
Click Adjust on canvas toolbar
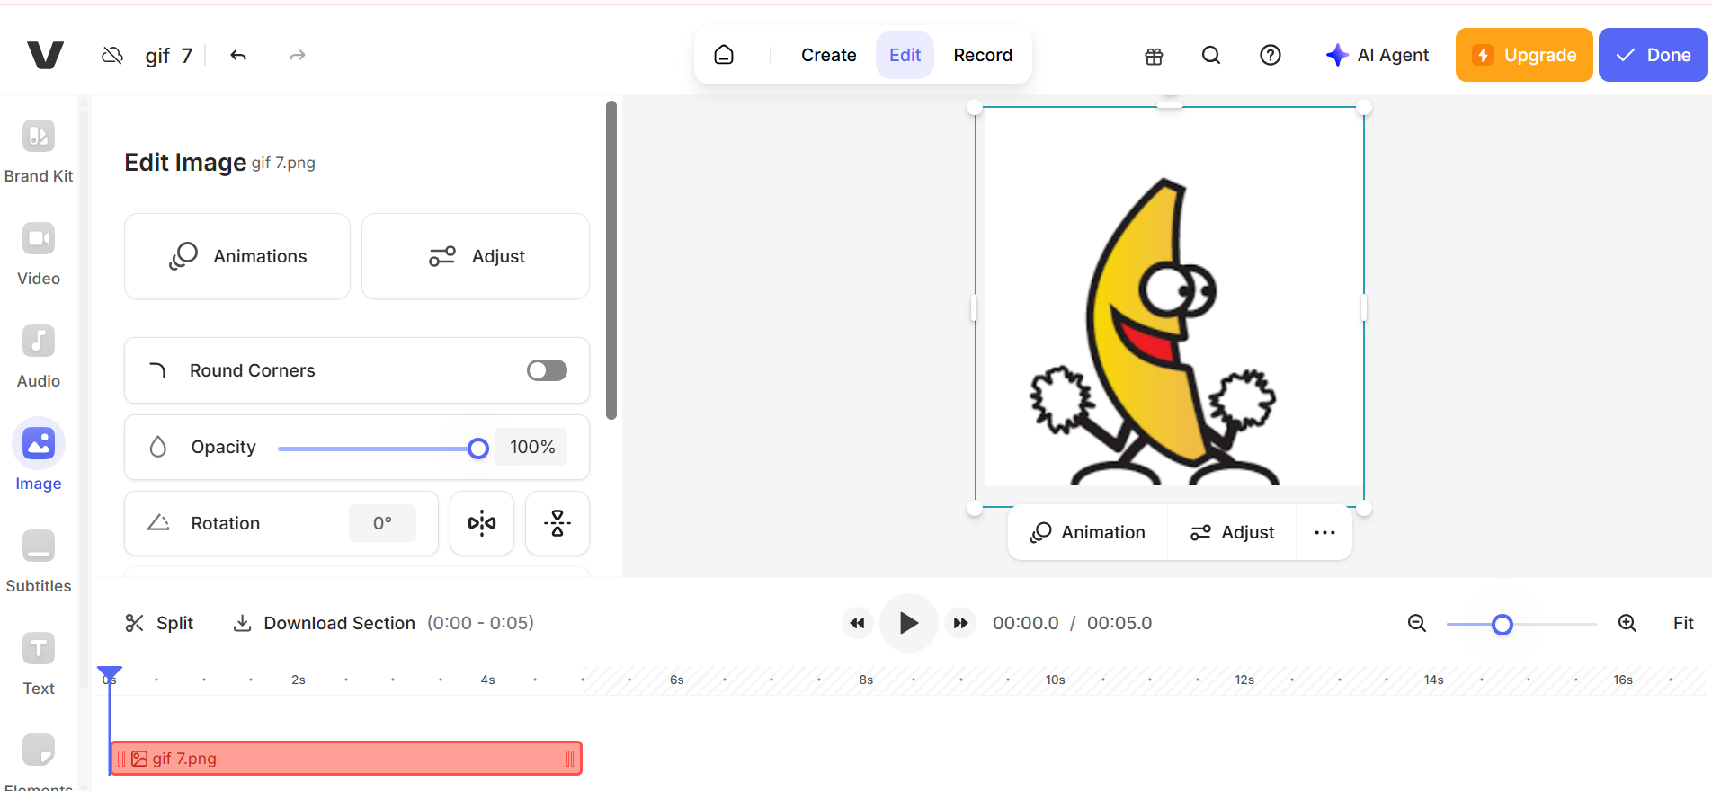1232,532
